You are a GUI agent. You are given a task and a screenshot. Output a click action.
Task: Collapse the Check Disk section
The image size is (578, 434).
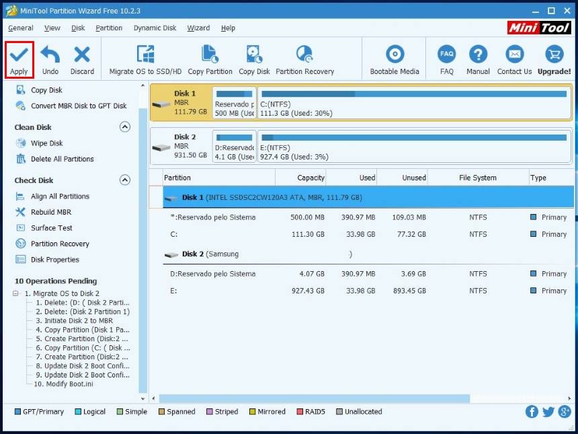pos(124,180)
